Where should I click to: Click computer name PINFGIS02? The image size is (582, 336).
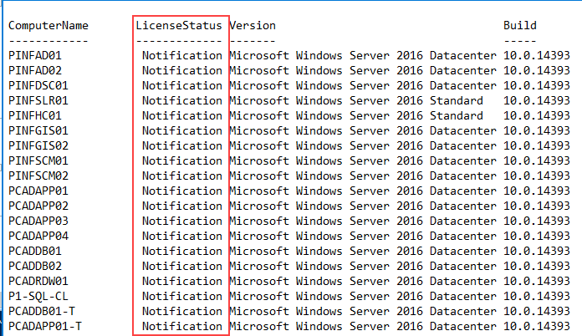click(38, 145)
